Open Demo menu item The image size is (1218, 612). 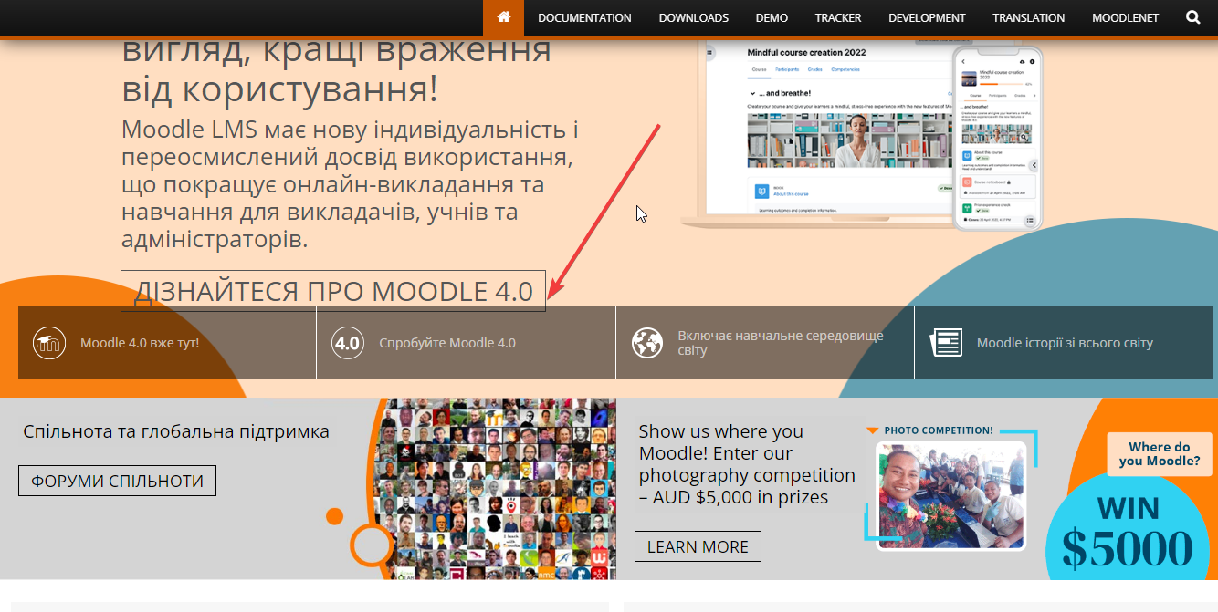point(772,17)
